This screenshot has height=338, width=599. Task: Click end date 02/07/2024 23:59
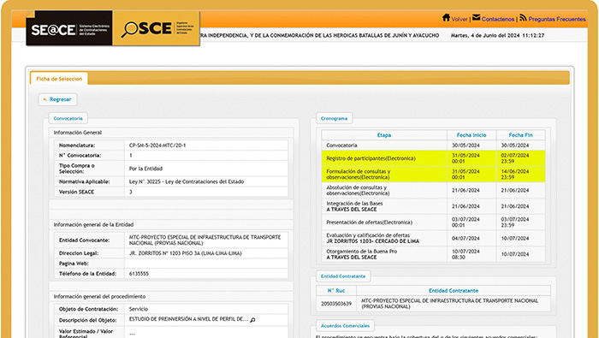pos(515,158)
